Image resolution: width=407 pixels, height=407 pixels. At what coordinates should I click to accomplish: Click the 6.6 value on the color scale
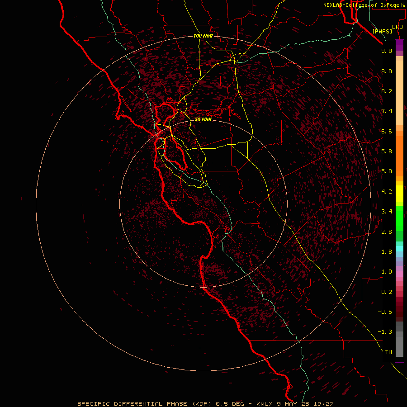coord(387,132)
